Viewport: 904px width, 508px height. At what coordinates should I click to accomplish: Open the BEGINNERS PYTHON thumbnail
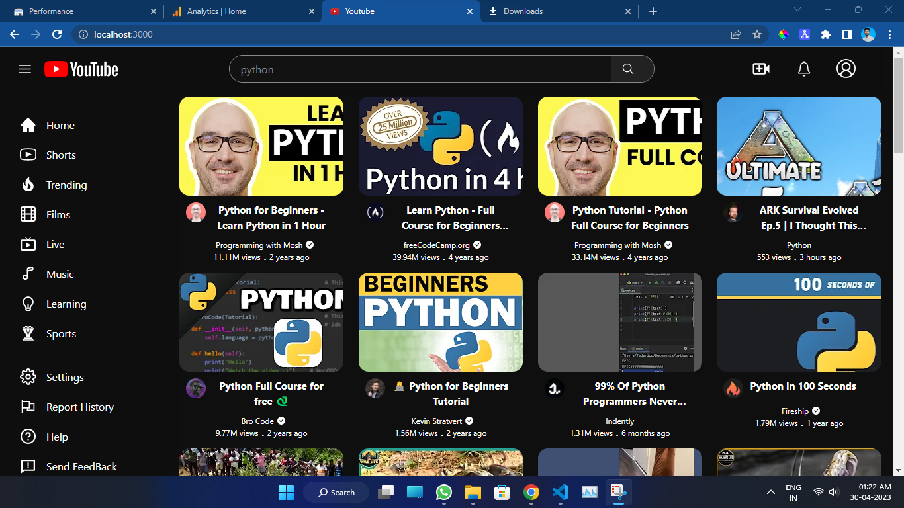tap(441, 322)
